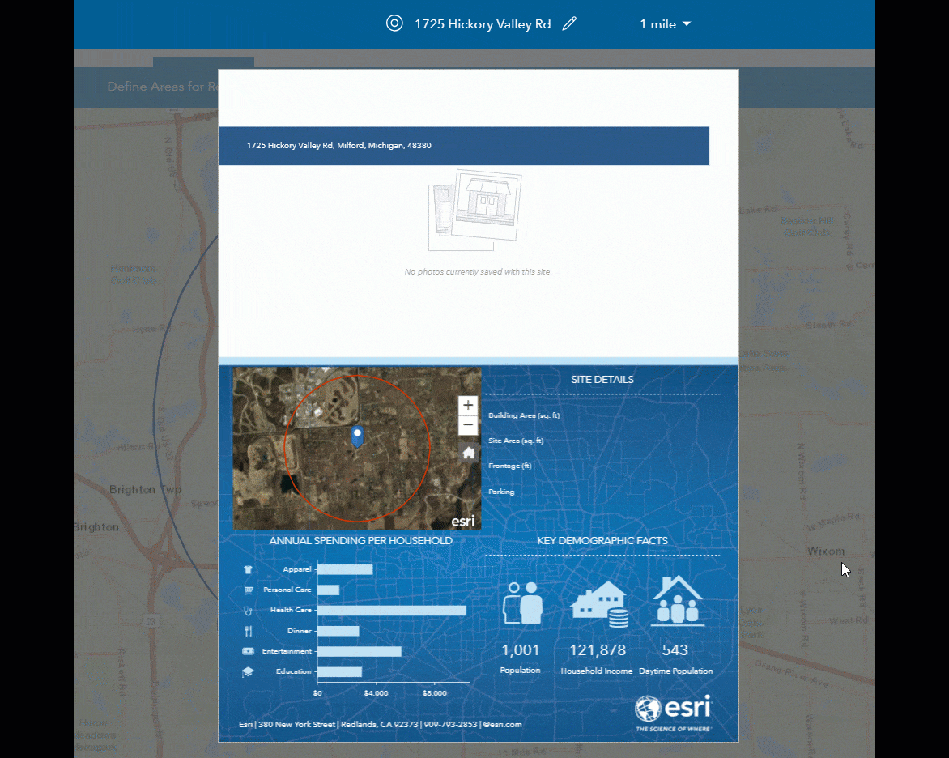The image size is (949, 758).
Task: Select the Education graduation cap icon
Action: [249, 671]
